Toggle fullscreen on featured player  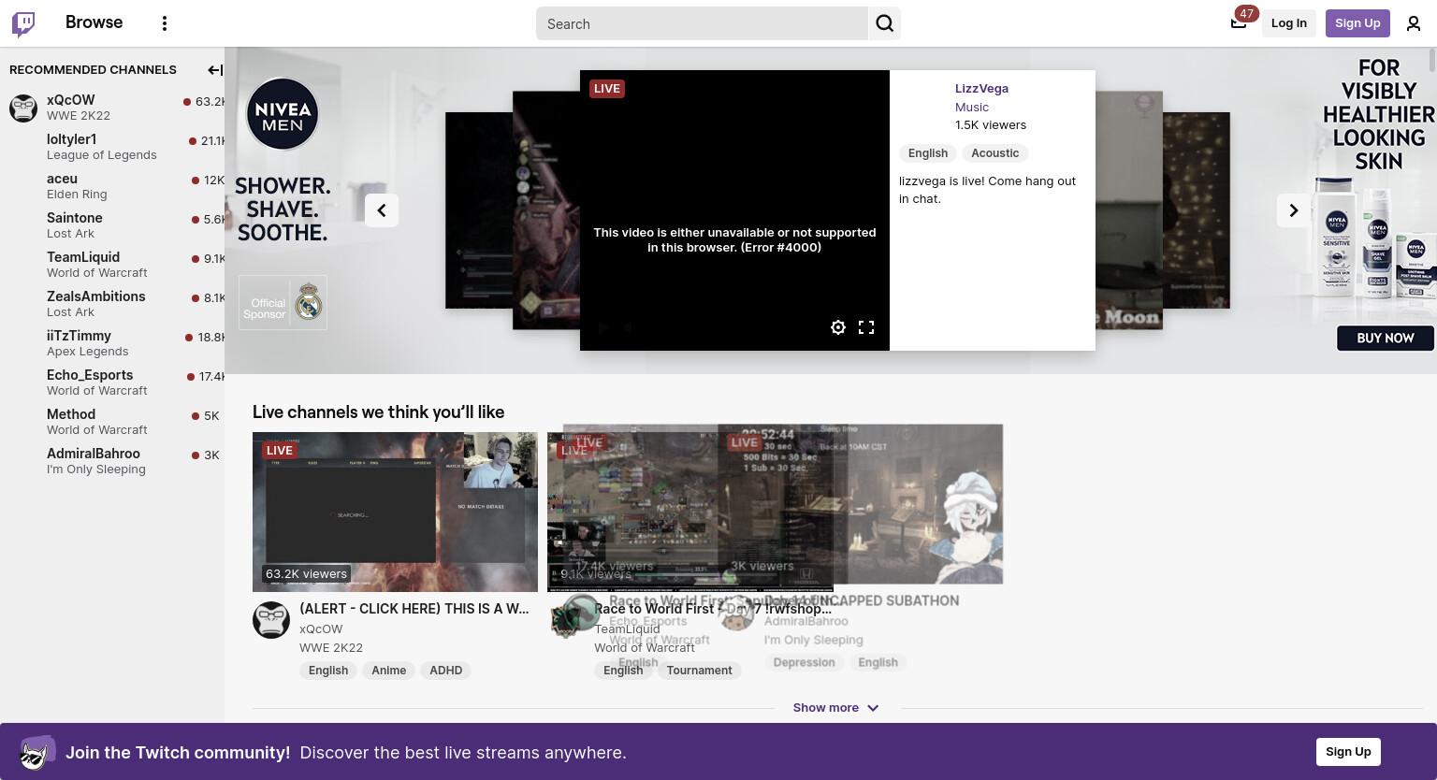pos(866,327)
